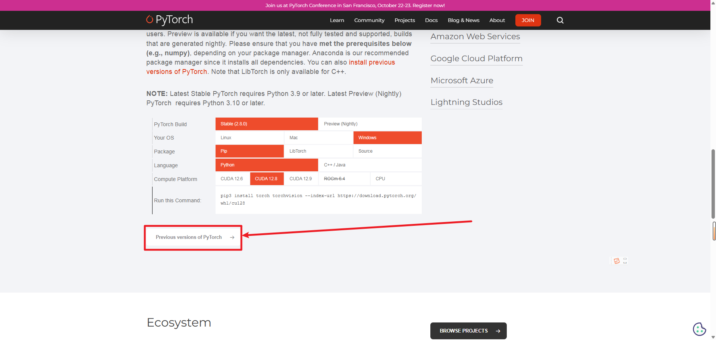Image resolution: width=716 pixels, height=340 pixels.
Task: Open the cookie preferences icon
Action: point(699,329)
